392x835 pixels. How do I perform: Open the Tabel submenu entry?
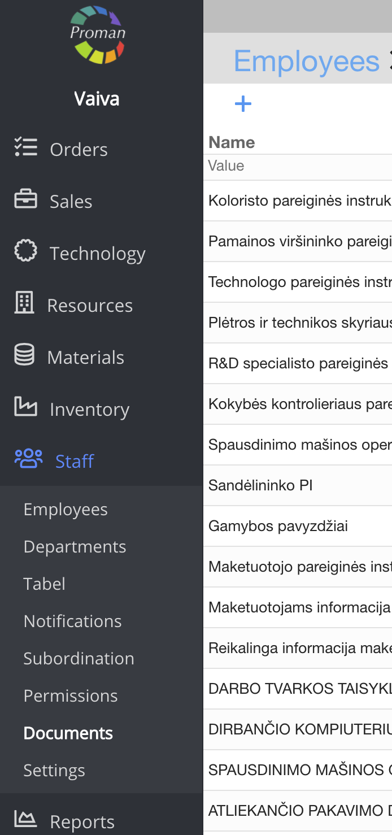(x=44, y=584)
